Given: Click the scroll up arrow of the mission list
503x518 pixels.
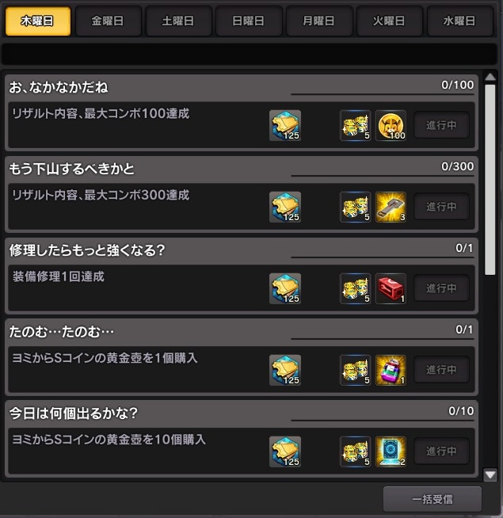Looking at the screenshot, I should click(x=490, y=78).
